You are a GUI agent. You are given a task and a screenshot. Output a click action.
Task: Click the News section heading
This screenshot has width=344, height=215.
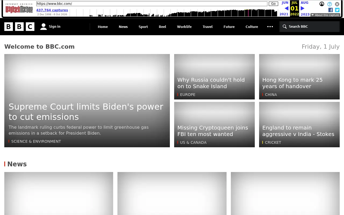pos(17,164)
